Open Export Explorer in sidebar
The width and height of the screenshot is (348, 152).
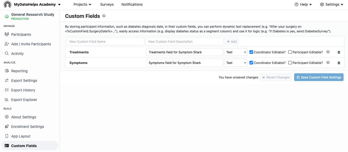pyautogui.click(x=24, y=100)
